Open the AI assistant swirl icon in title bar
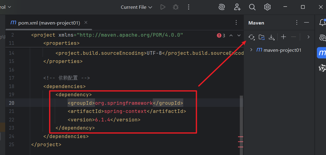 point(222,7)
